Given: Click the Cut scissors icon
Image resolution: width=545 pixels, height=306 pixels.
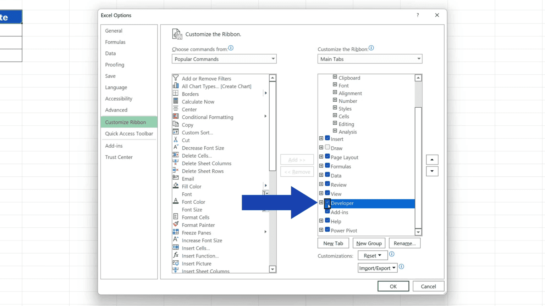Looking at the screenshot, I should (176, 140).
